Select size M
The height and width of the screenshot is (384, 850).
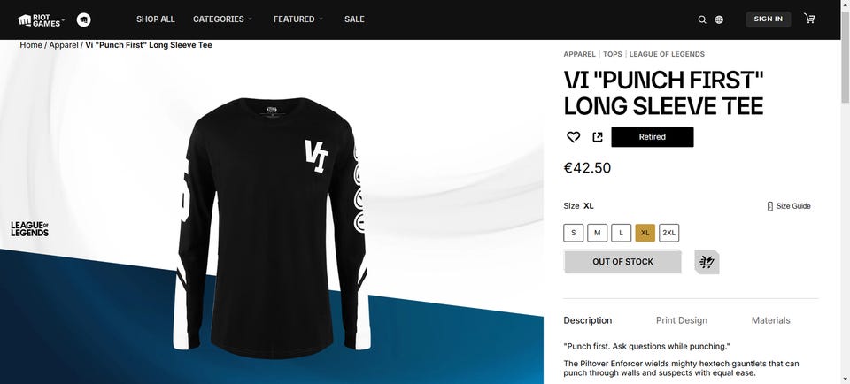[598, 233]
